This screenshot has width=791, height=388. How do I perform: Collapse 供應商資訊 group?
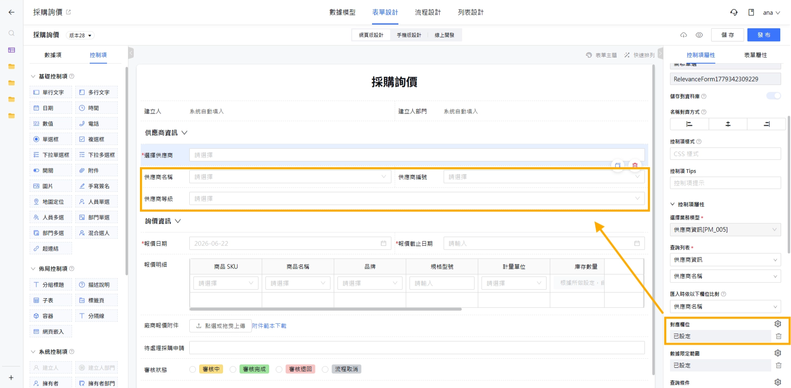(x=185, y=133)
